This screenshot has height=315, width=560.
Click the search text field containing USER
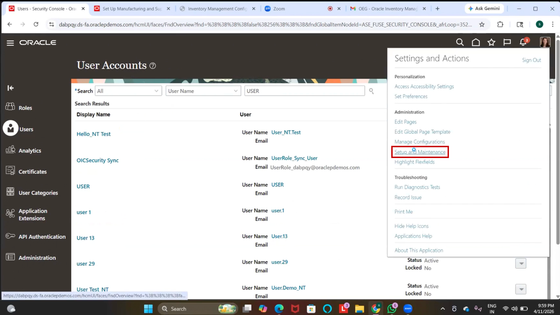(304, 91)
